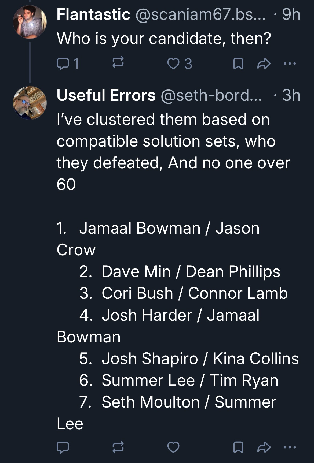Open the Useful Errors display name link
314x463 pixels.
pos(106,95)
